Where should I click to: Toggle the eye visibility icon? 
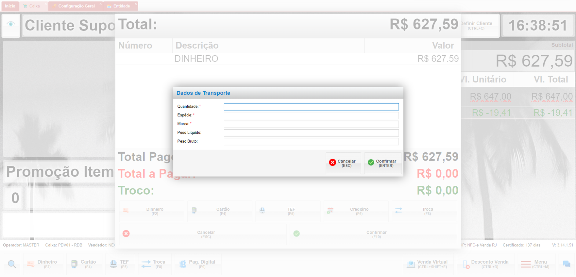[x=11, y=24]
